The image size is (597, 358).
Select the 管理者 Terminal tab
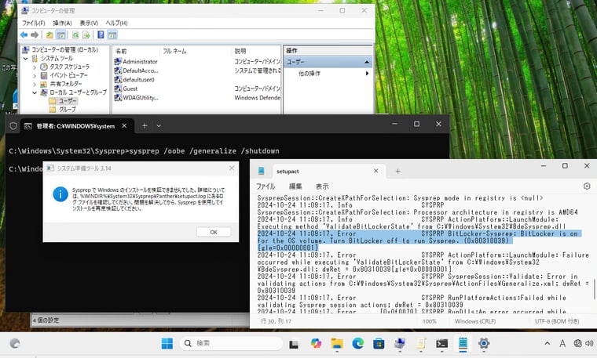coord(75,126)
